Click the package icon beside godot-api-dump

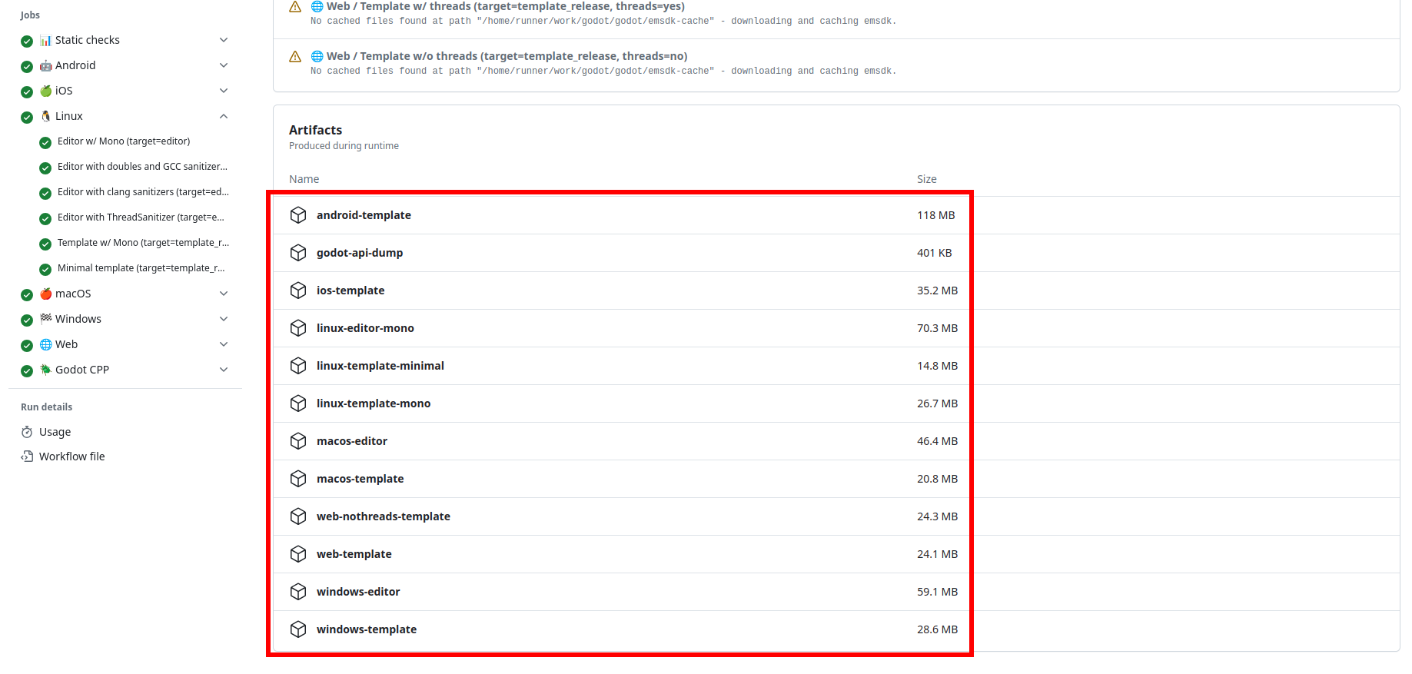[298, 253]
